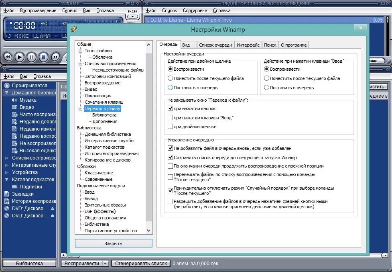Click the Не воспроизводившиеся icon
Viewport: 392px width, 272px height.
14,143
